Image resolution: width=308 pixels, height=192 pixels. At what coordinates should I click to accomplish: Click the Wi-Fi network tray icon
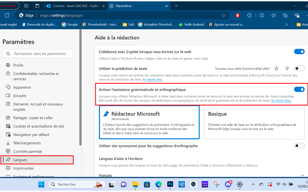coord(278,184)
